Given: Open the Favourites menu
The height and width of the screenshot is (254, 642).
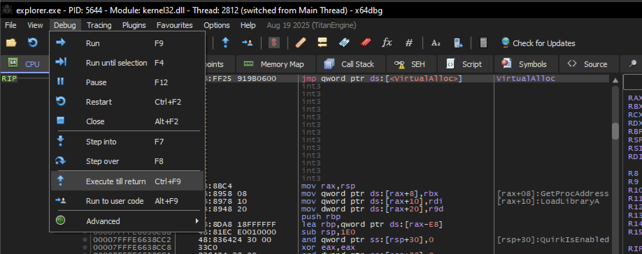Looking at the screenshot, I should (174, 25).
